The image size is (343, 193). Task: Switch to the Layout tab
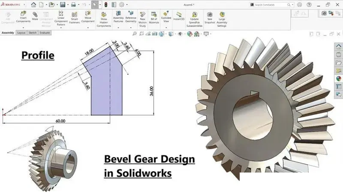[x=21, y=33]
